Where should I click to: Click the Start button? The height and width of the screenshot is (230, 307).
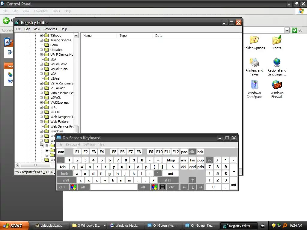[x=14, y=226]
